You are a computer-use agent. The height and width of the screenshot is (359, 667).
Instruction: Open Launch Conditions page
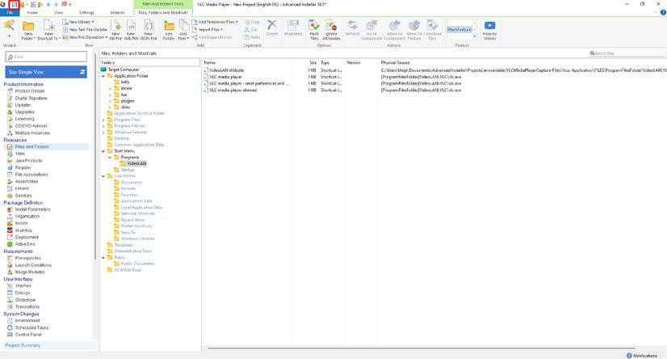33,265
